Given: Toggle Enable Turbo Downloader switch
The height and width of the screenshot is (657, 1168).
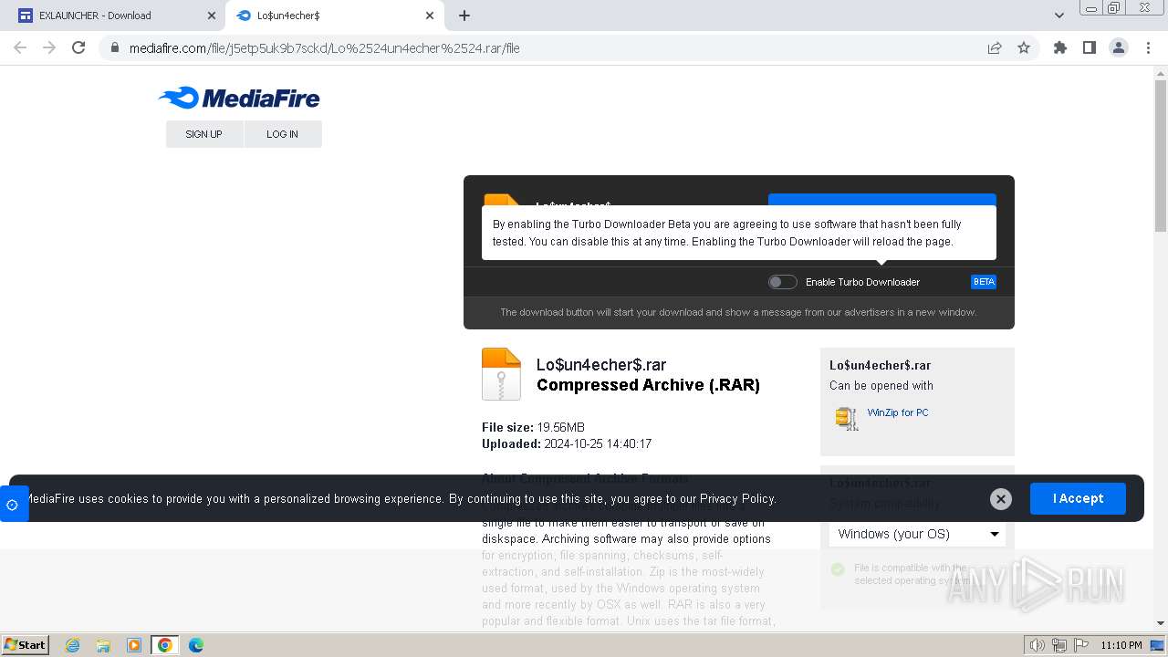Looking at the screenshot, I should click(782, 282).
